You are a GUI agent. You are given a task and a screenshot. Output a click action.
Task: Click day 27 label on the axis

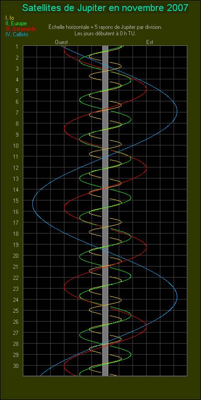pyautogui.click(x=16, y=333)
